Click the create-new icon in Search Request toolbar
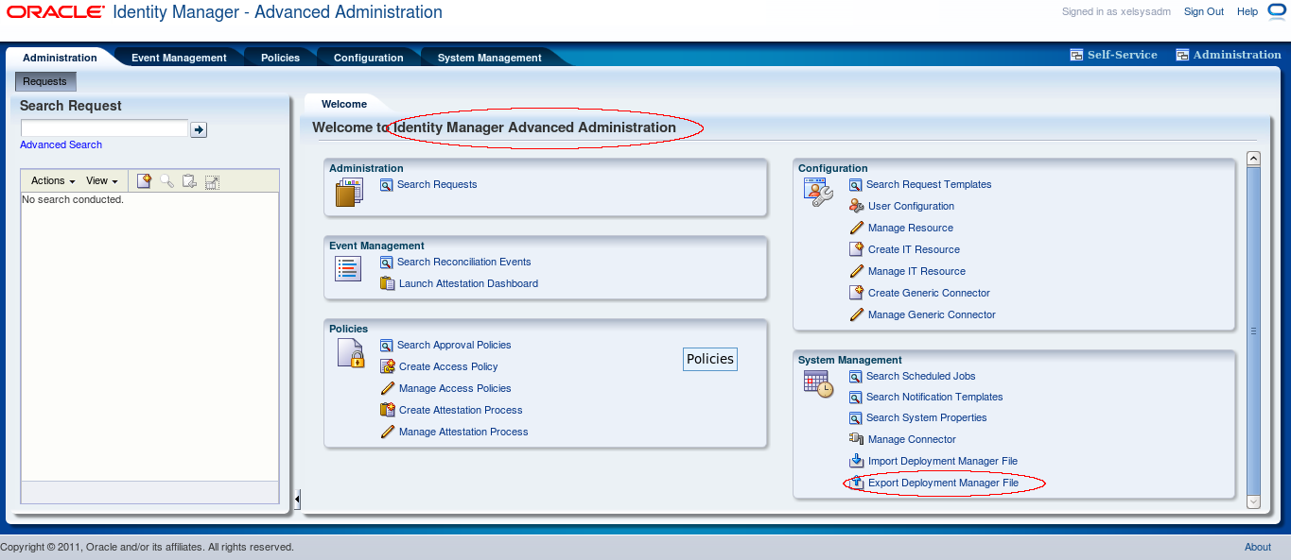This screenshot has width=1291, height=560. (x=144, y=180)
